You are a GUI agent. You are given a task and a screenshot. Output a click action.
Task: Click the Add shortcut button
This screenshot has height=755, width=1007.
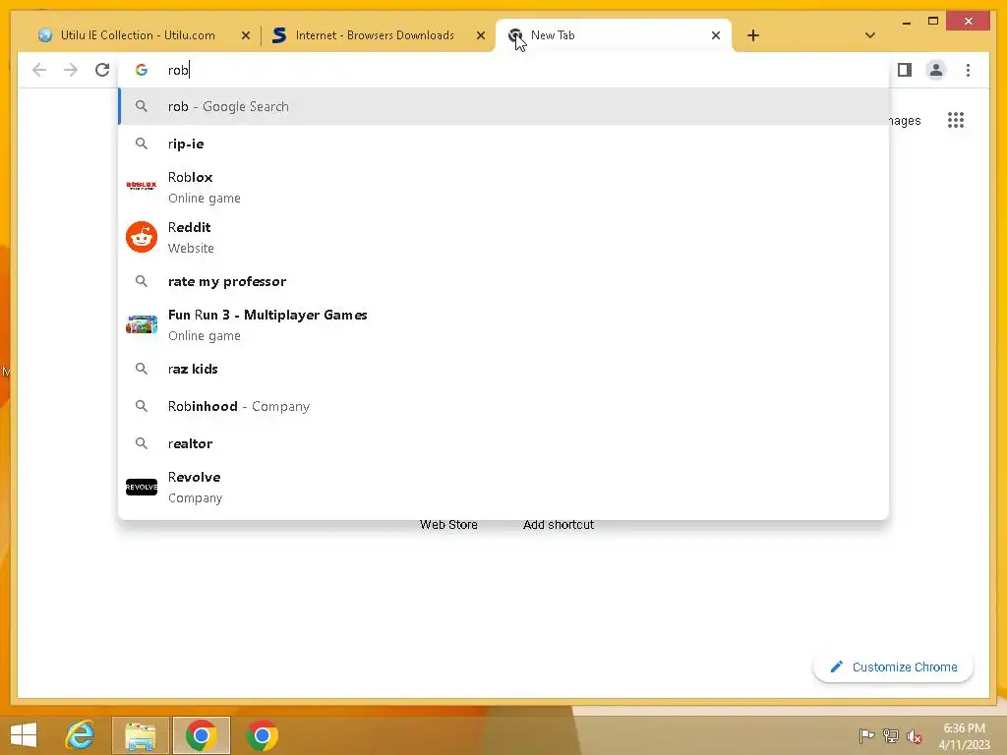point(559,525)
